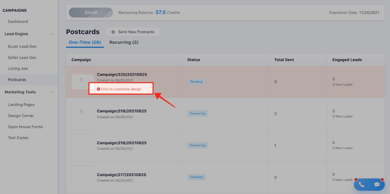Viewport: 390px width, 194px height.
Task: Click the Pending status badge
Action: (197, 82)
